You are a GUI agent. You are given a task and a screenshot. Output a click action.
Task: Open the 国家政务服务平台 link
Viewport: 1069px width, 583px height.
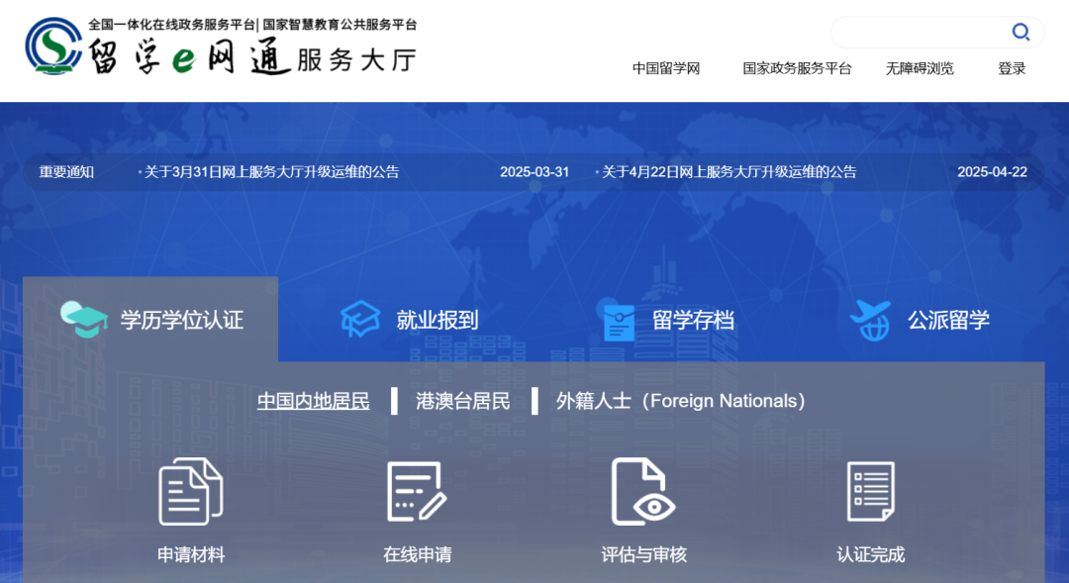coord(797,68)
